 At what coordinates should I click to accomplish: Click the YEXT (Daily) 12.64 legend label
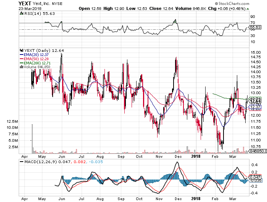[44, 50]
